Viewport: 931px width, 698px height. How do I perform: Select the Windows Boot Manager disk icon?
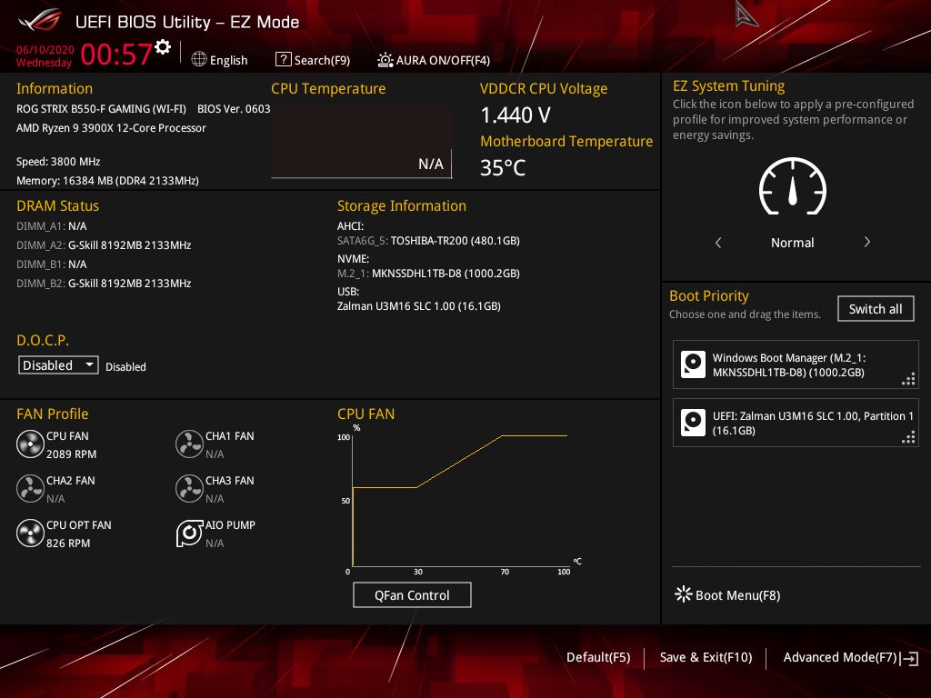coord(693,364)
